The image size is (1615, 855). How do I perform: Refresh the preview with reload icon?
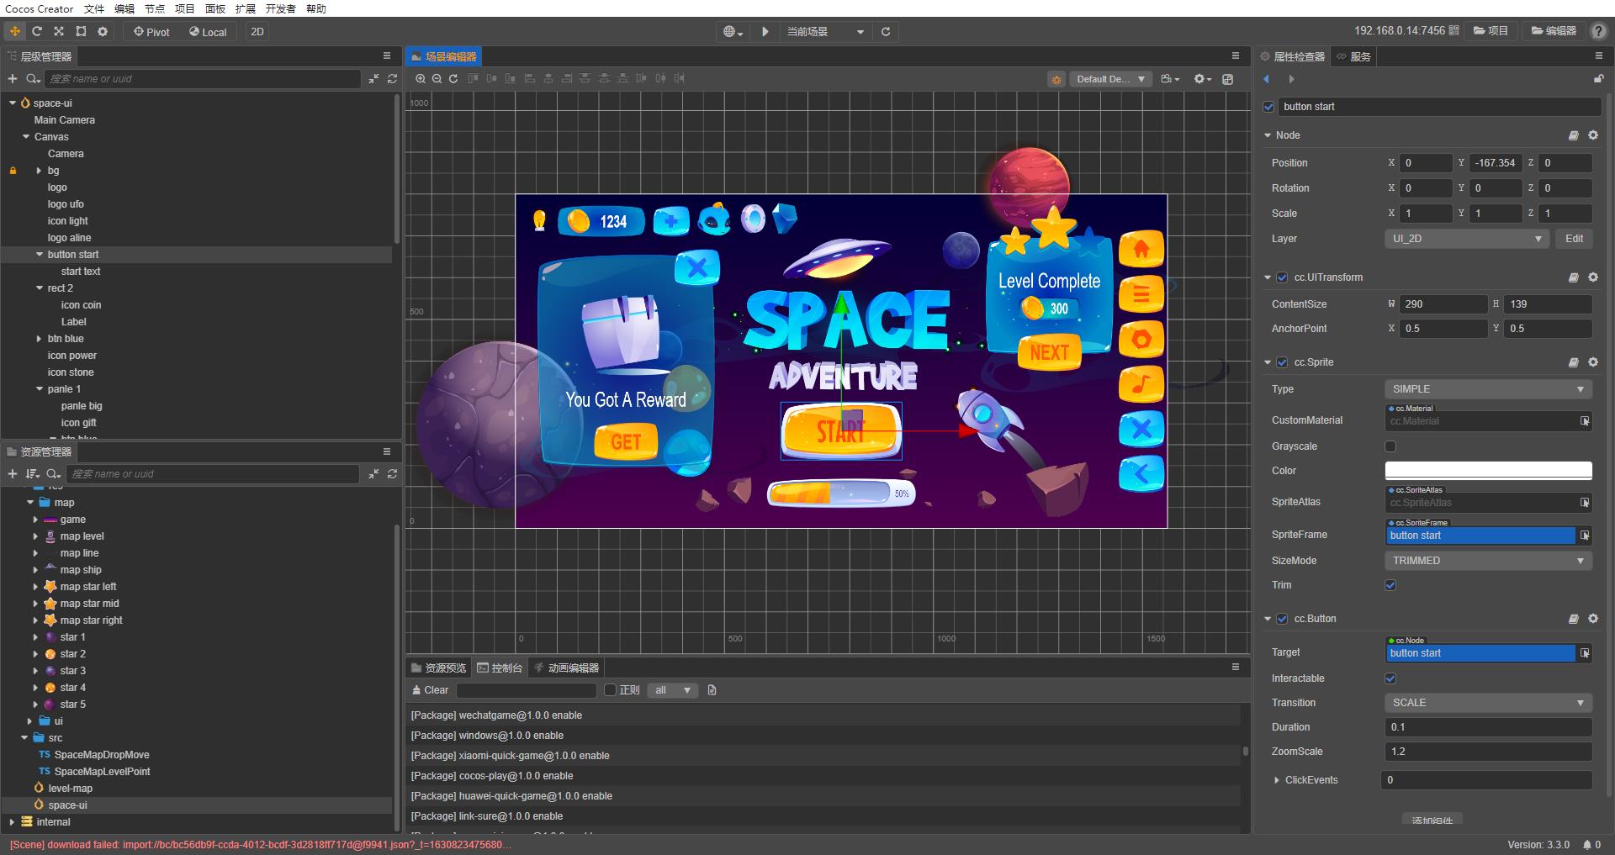pos(886,32)
